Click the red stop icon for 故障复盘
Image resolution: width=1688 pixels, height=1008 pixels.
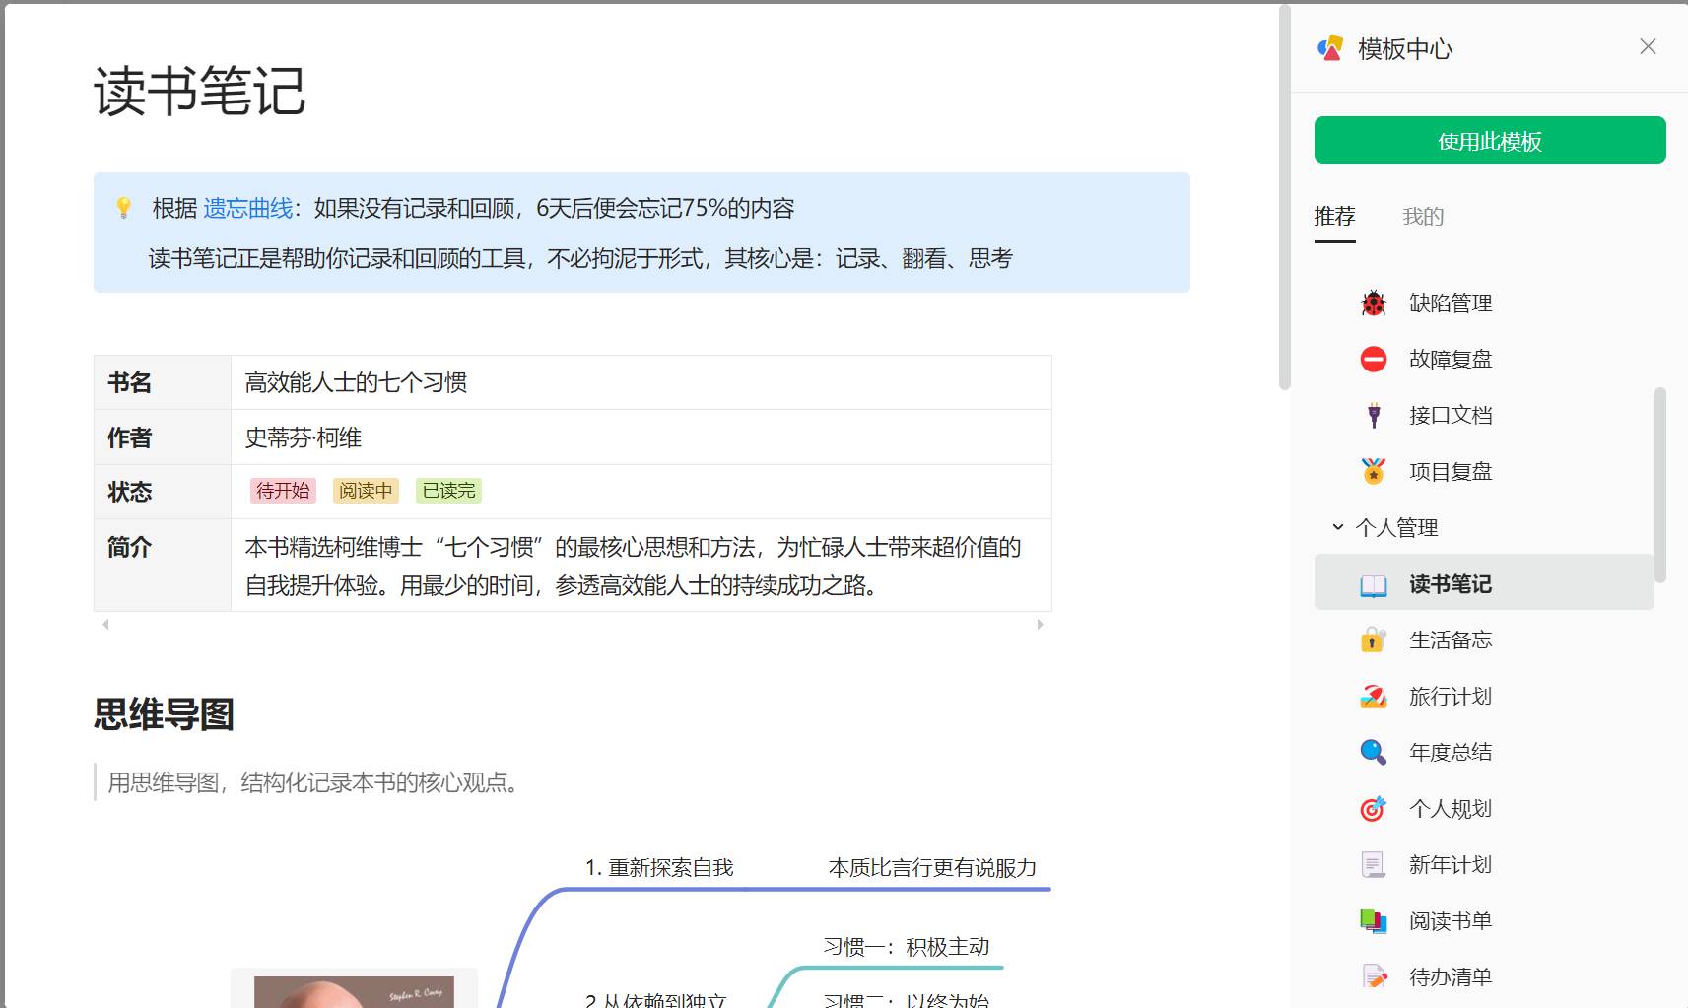1374,359
